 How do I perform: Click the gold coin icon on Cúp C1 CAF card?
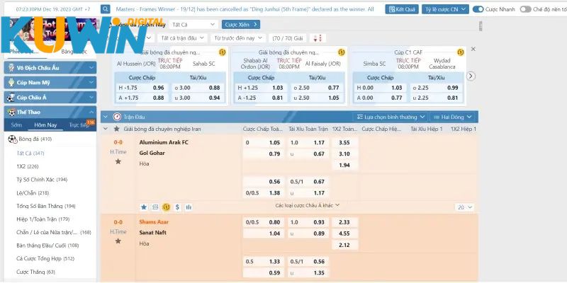pyautogui.click(x=460, y=52)
